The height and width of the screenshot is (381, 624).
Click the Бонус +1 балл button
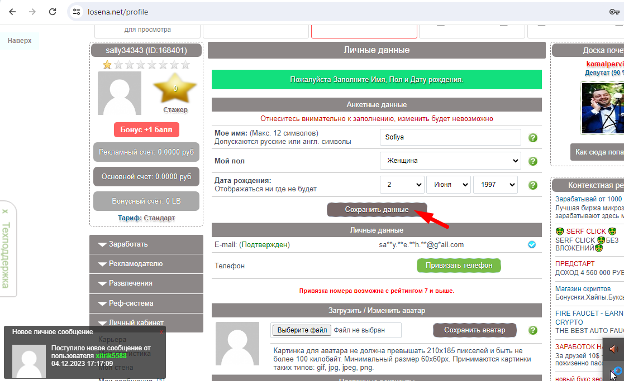(x=146, y=130)
